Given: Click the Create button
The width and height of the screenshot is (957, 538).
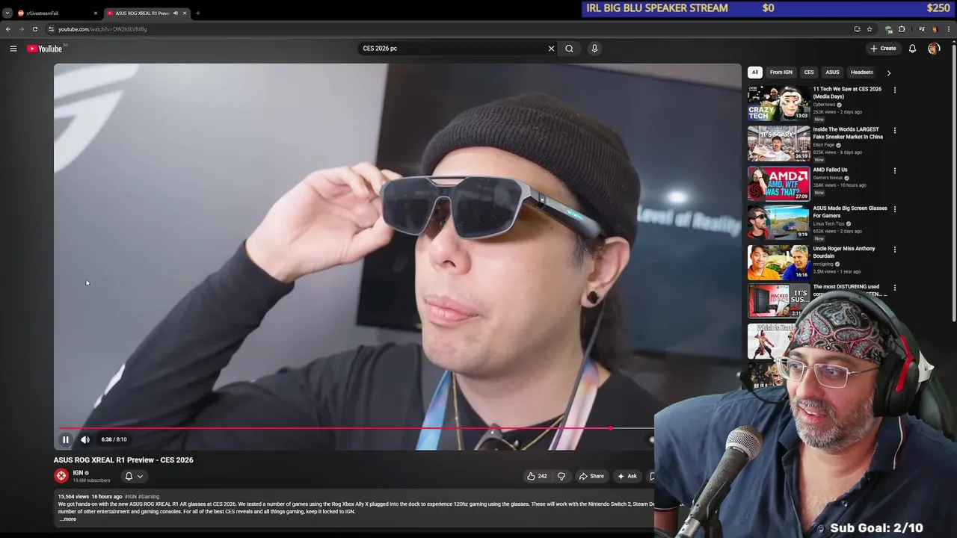Looking at the screenshot, I should [883, 49].
